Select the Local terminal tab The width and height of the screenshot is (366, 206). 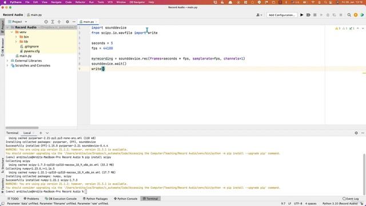point(27,133)
